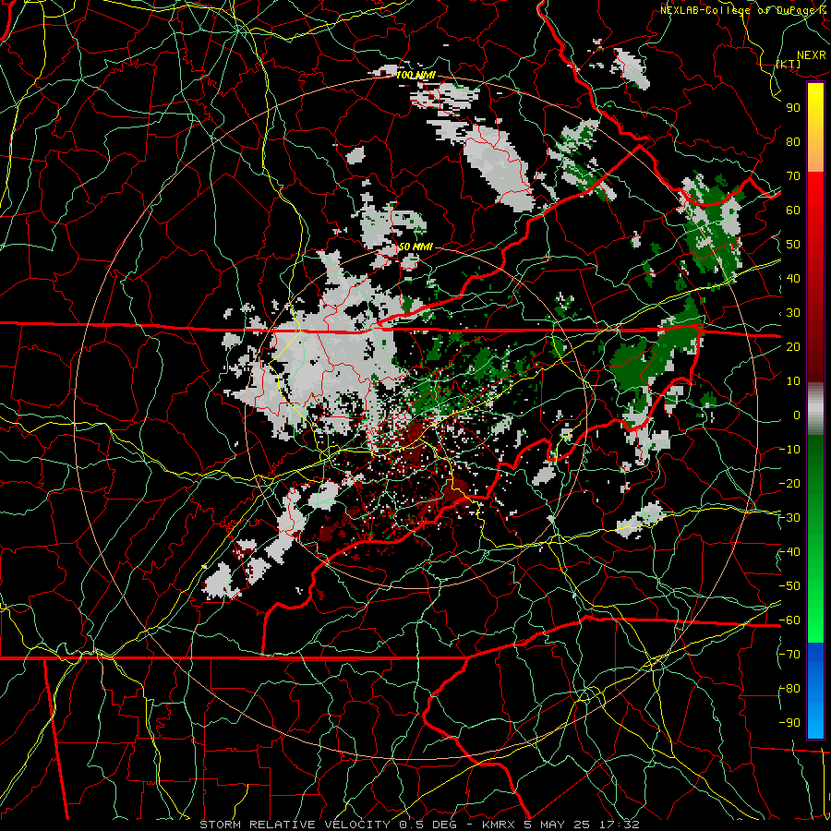Click the -10 scale value
831x831 pixels.
789,450
